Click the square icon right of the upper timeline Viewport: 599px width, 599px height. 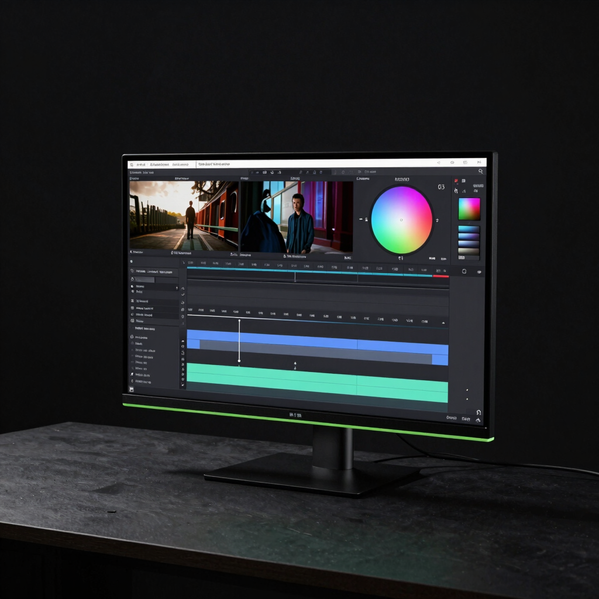click(464, 271)
